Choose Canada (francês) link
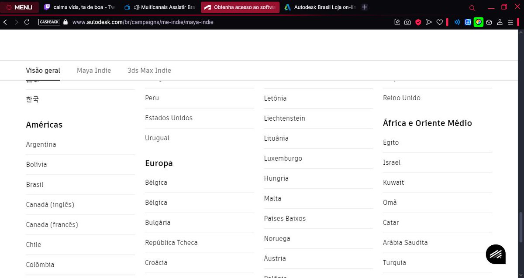Viewport: 524px width, 278px height. (52, 225)
